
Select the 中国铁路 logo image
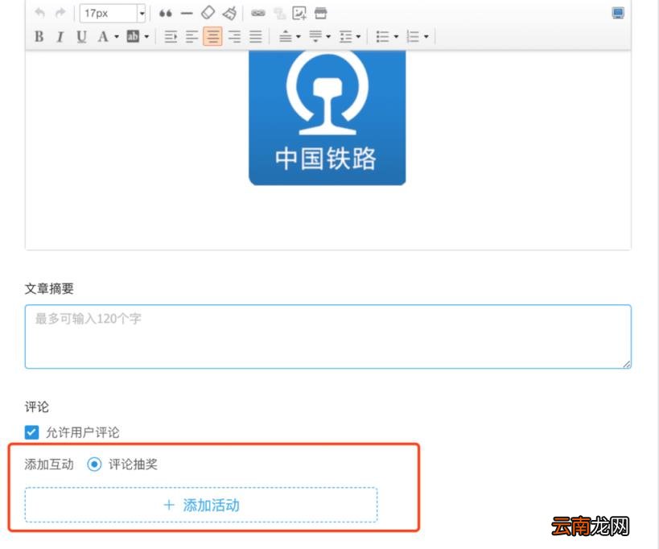point(327,118)
